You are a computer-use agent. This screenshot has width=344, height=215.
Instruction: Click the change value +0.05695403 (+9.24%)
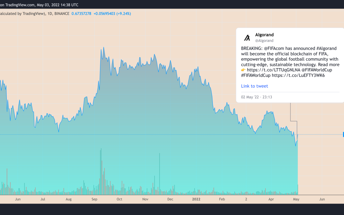pyautogui.click(x=112, y=14)
